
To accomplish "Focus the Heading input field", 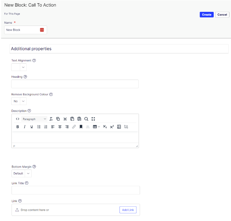I will [75, 84].
